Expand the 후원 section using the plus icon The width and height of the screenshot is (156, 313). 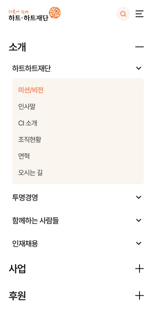point(140,296)
